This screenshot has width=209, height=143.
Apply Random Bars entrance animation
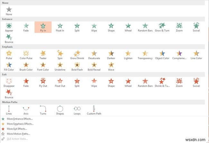(145, 27)
